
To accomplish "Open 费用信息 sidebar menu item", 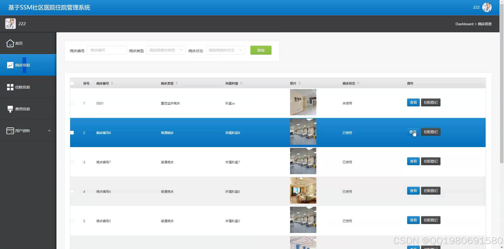I will (x=28, y=109).
